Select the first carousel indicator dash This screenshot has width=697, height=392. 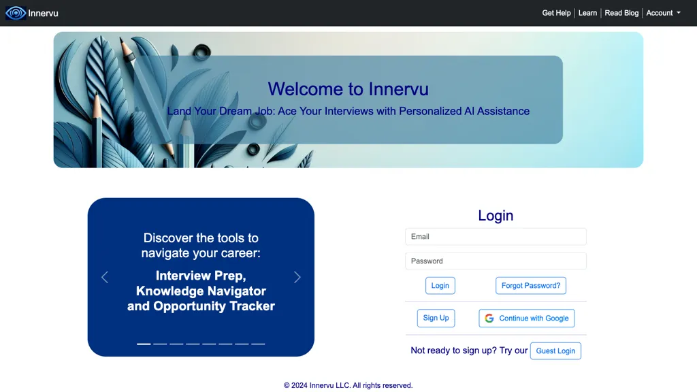coord(144,344)
